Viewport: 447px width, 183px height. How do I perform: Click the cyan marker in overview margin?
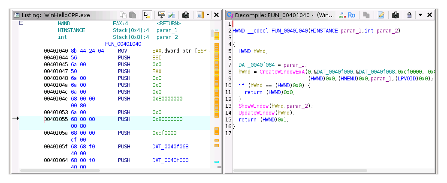pyautogui.click(x=217, y=162)
